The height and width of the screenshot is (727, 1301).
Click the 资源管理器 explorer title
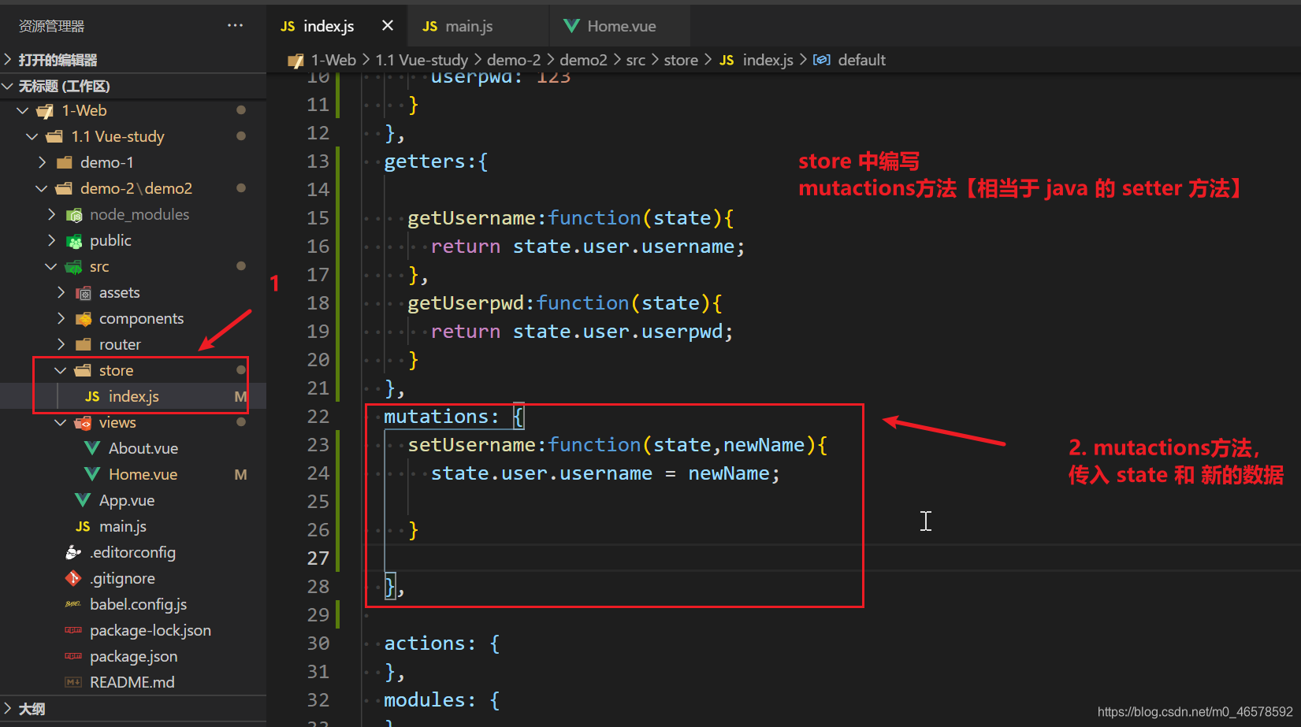pyautogui.click(x=51, y=26)
